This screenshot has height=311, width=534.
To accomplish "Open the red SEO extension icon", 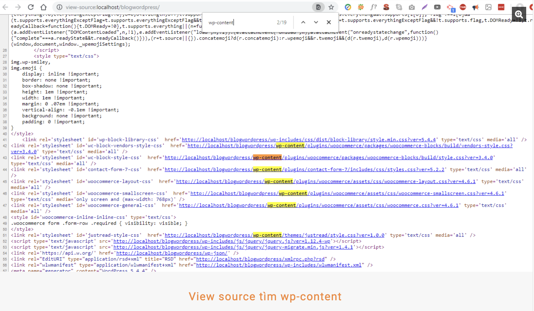I will [386, 7].
